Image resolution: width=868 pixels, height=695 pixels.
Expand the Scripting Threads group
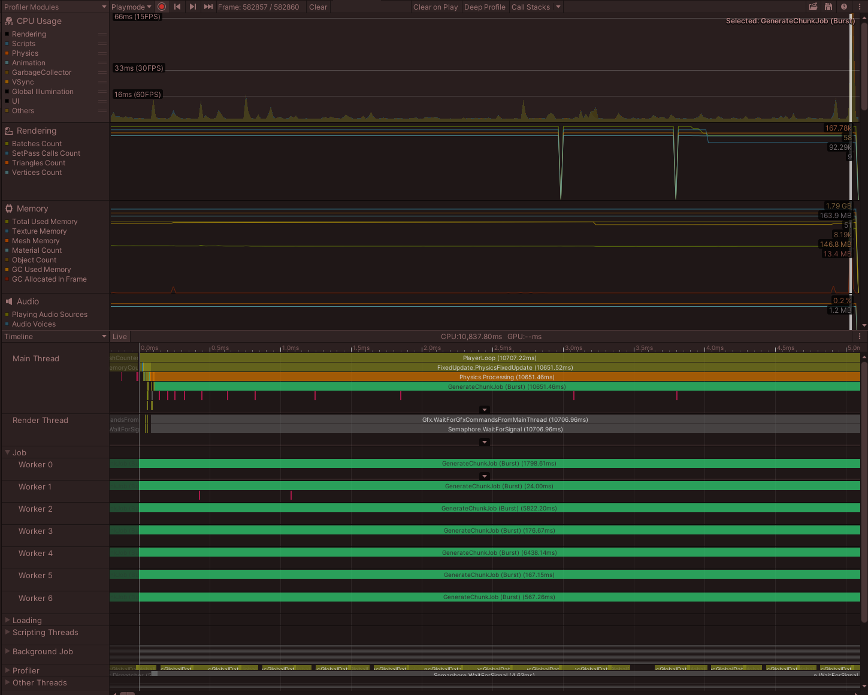[8, 632]
